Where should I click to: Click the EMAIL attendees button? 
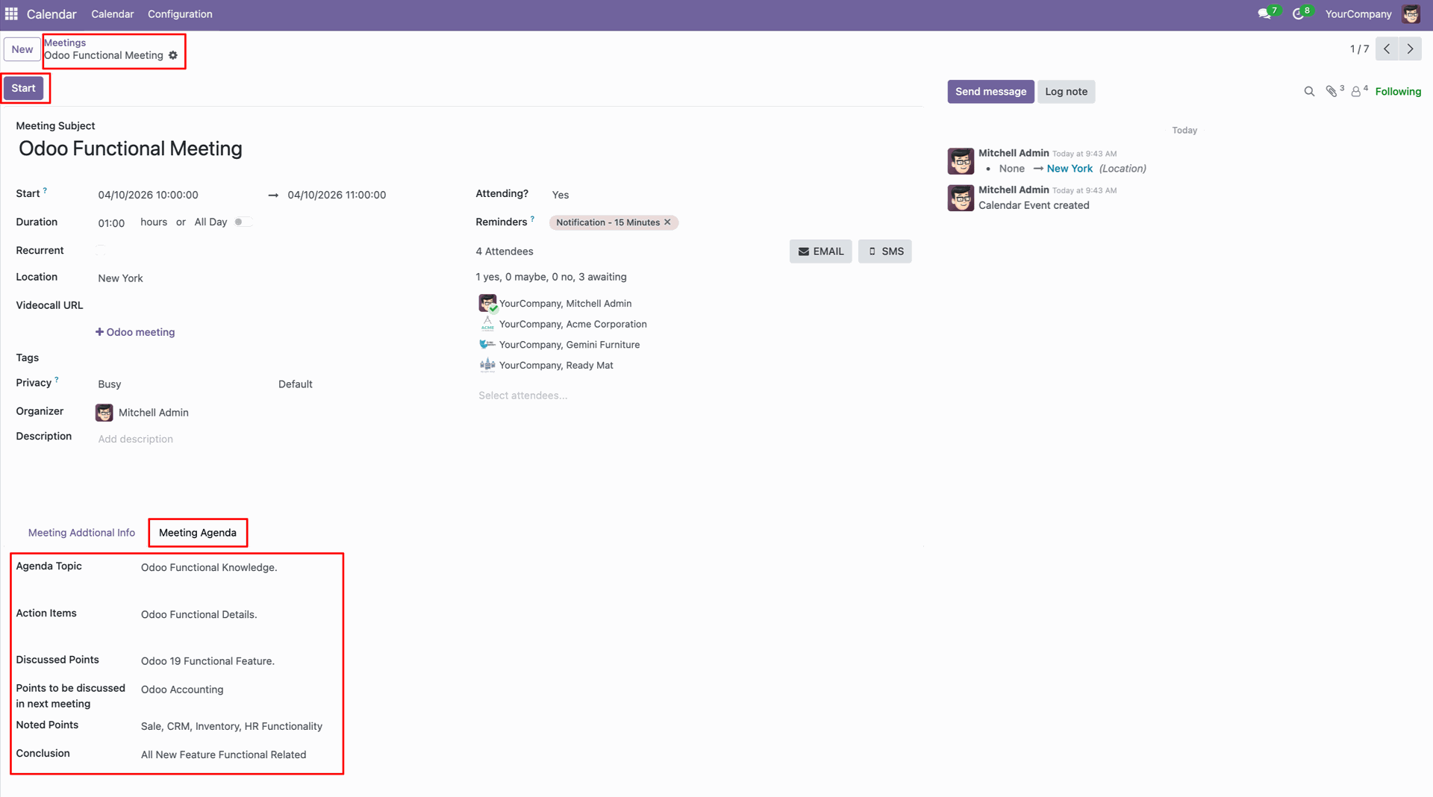(821, 251)
